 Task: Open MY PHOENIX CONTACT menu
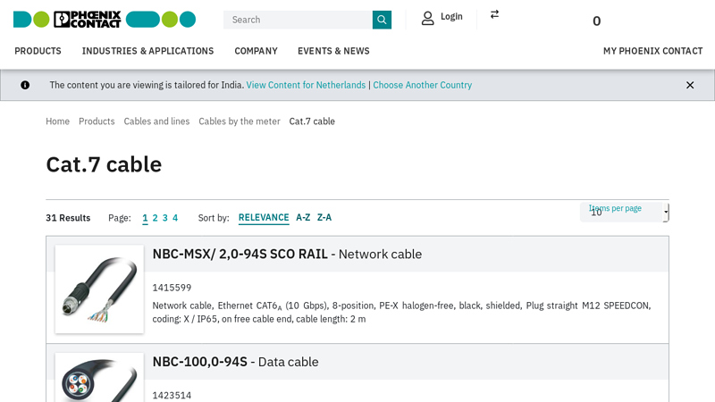653,51
